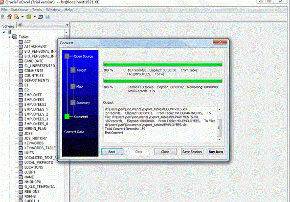Click the dark blue query window icon
The width and height of the screenshot is (290, 202).
coord(41,17)
